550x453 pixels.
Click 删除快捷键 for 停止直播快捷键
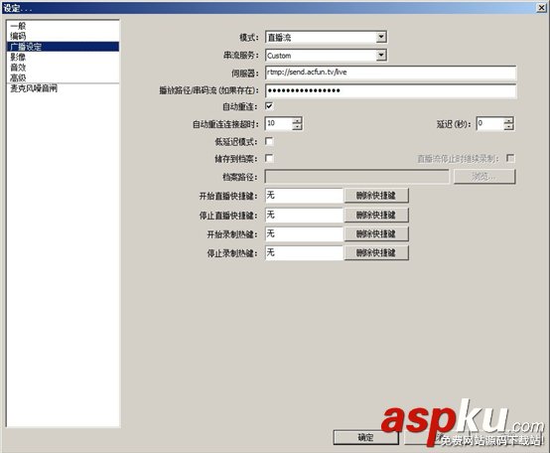click(376, 215)
